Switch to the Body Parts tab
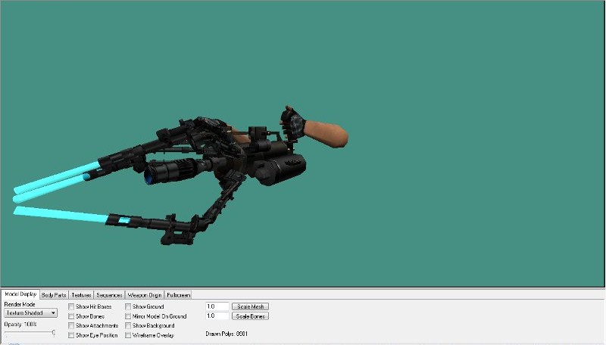 point(54,294)
